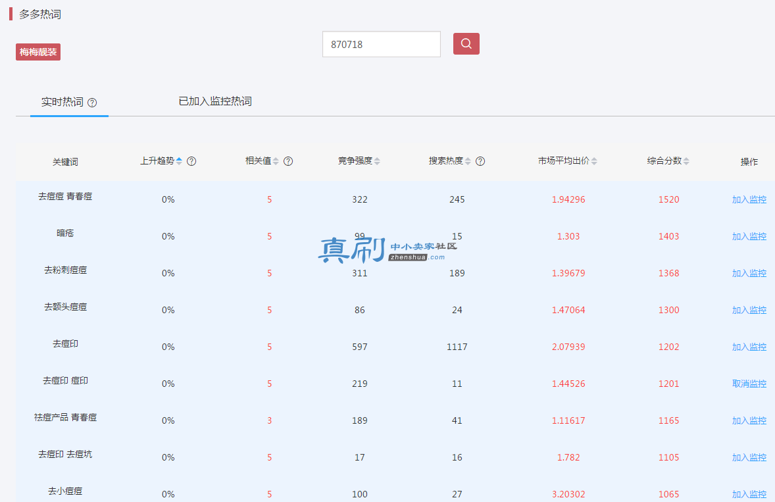Click average bid value 1.782
The width and height of the screenshot is (775, 502).
[x=568, y=457]
